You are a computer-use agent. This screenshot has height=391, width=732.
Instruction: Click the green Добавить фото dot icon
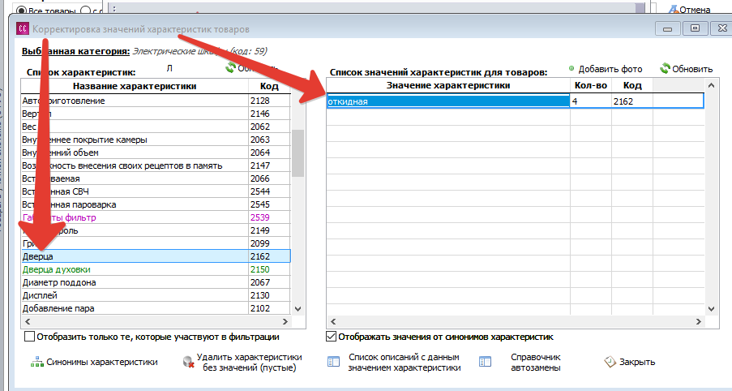pos(571,69)
